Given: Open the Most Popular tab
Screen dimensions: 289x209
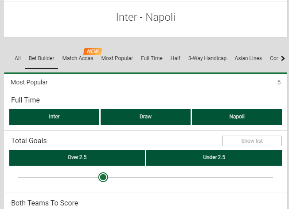Looking at the screenshot, I should pyautogui.click(x=117, y=58).
